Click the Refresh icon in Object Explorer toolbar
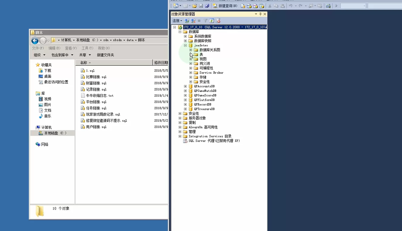The width and height of the screenshot is (402, 231). 212,21
